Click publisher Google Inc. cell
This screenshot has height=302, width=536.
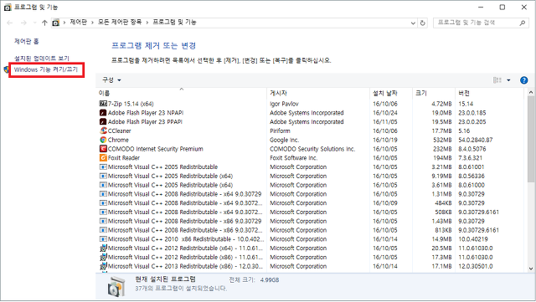(285, 140)
